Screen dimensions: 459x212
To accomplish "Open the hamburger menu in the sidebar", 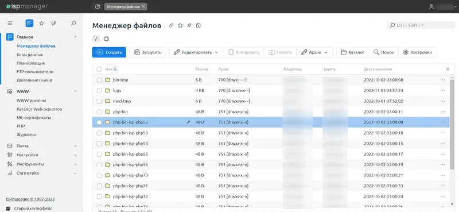I will (x=10, y=23).
